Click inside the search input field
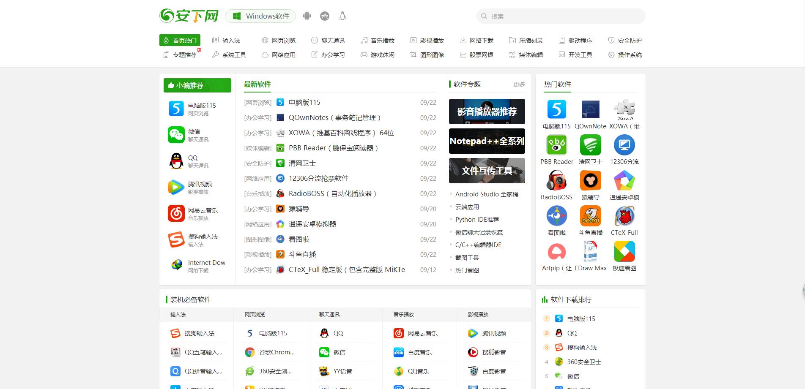This screenshot has width=805, height=389. 560,16
